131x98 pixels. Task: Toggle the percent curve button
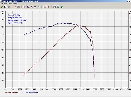(x=32, y=7)
